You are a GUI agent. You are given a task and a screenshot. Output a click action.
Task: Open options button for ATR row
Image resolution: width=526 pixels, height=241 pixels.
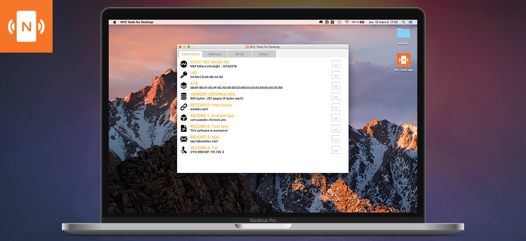(x=336, y=85)
